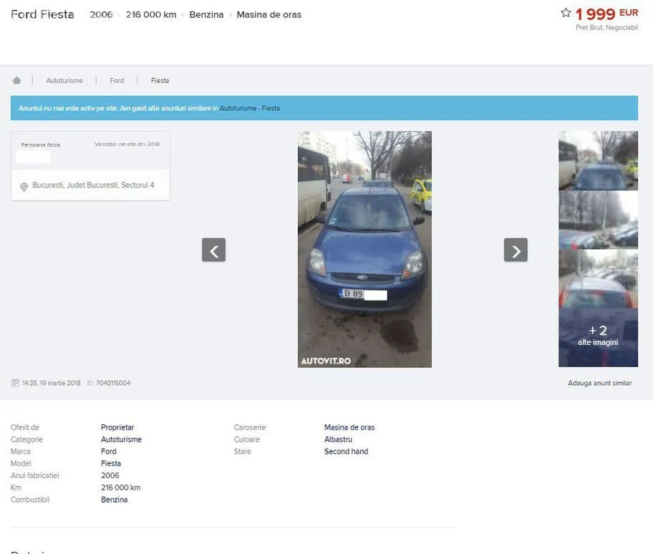Select the second thumbnail in the right gallery
This screenshot has height=554, width=653.
coord(598,220)
